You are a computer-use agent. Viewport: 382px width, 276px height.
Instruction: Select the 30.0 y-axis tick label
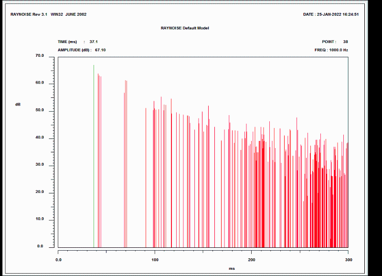[x=40, y=165]
